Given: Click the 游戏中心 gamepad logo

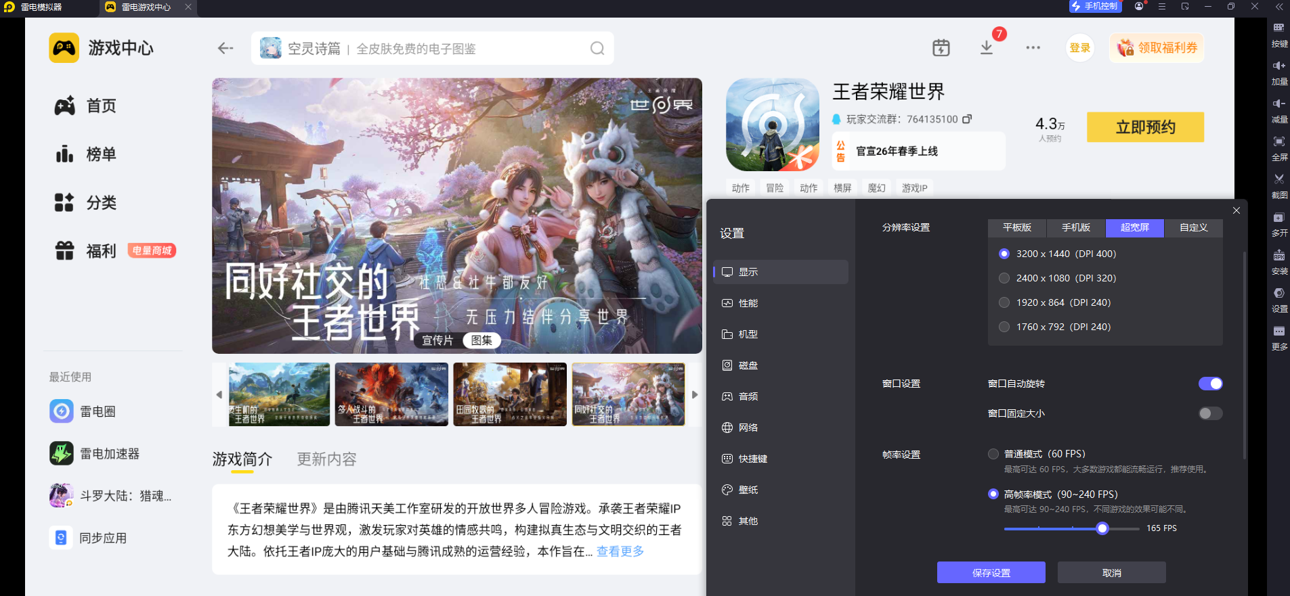Looking at the screenshot, I should [64, 48].
